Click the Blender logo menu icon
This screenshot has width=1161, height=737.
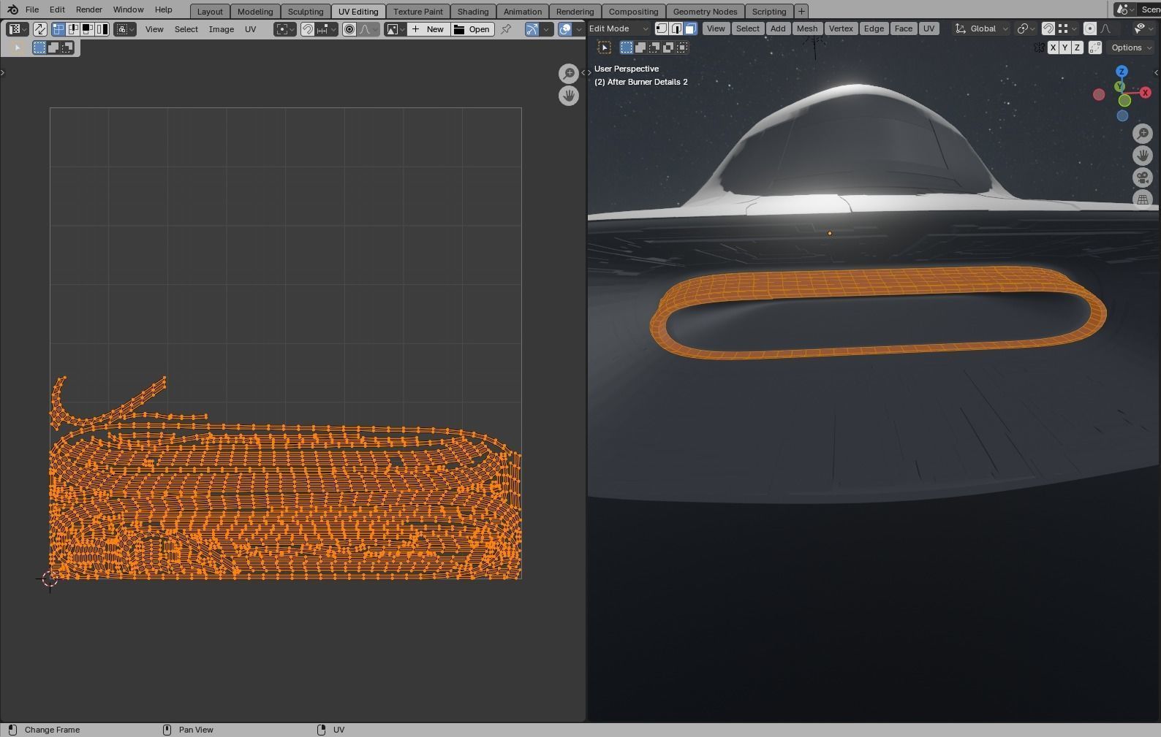(x=12, y=9)
